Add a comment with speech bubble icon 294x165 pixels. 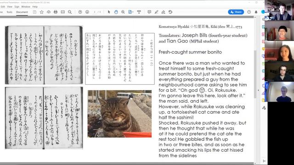tap(149, 12)
